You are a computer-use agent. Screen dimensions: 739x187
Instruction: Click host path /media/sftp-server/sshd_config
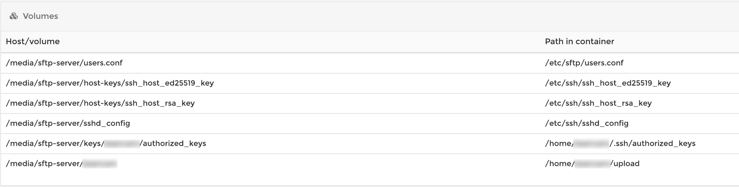(68, 123)
